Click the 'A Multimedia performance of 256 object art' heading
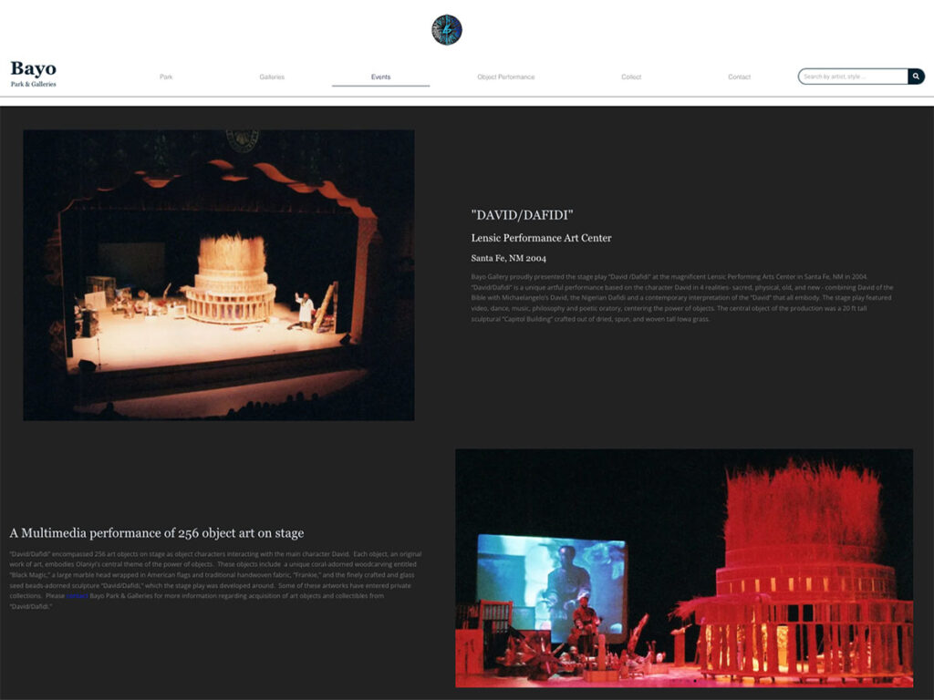 [x=157, y=533]
